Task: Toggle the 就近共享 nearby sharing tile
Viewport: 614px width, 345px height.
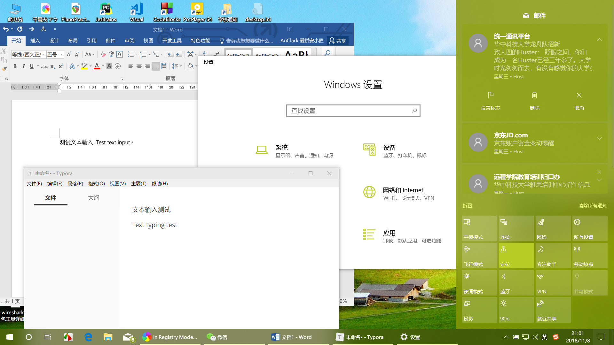Action: coord(553,310)
